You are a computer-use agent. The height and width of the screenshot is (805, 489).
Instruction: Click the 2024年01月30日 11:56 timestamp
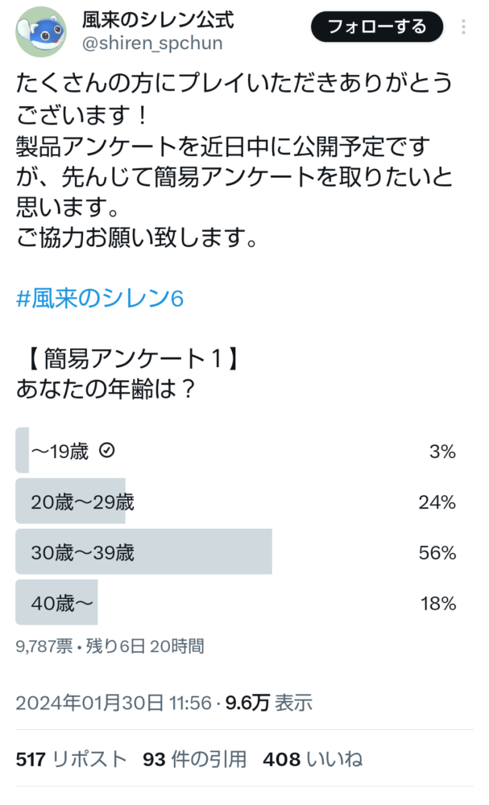tap(114, 702)
